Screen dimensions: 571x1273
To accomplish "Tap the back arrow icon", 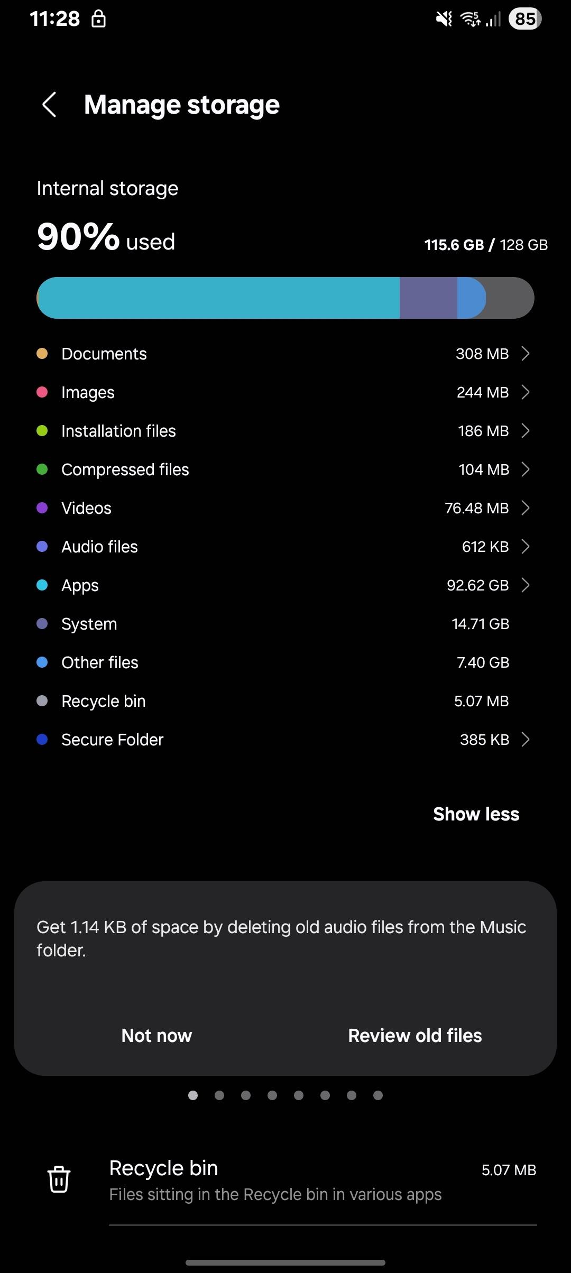I will pos(49,105).
